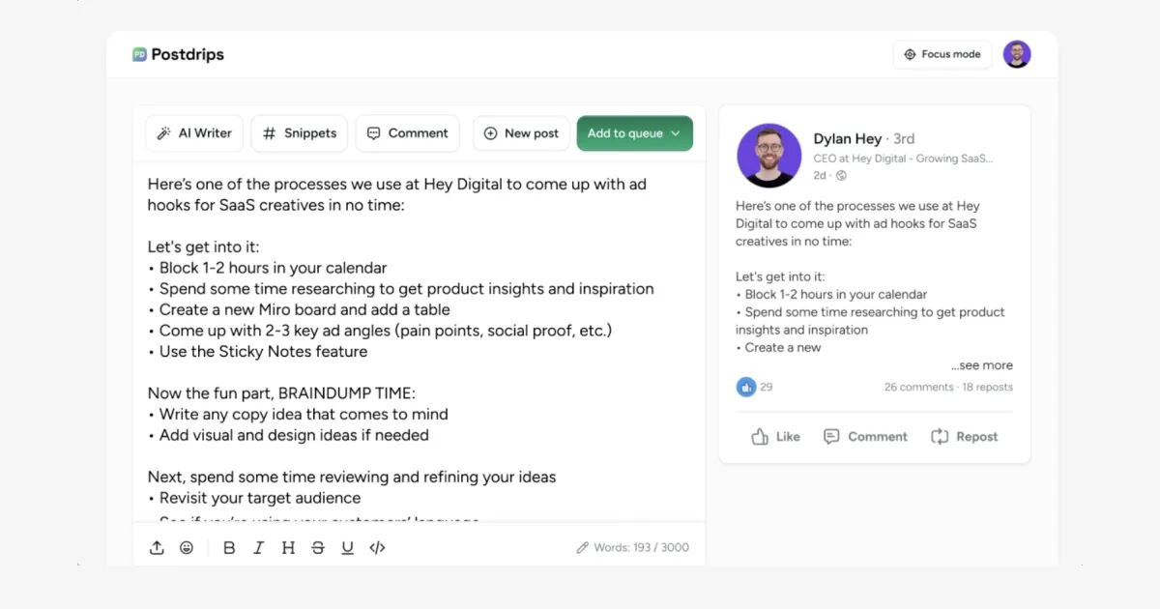This screenshot has width=1160, height=609.
Task: Switch to the Comment tab
Action: [x=407, y=133]
